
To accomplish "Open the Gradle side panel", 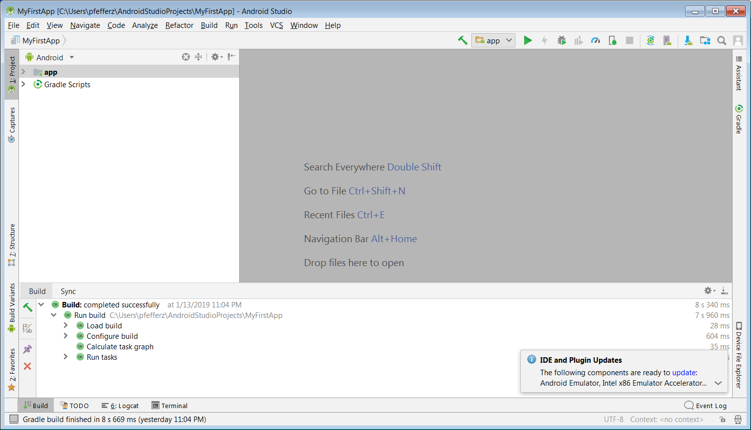I will click(x=739, y=119).
